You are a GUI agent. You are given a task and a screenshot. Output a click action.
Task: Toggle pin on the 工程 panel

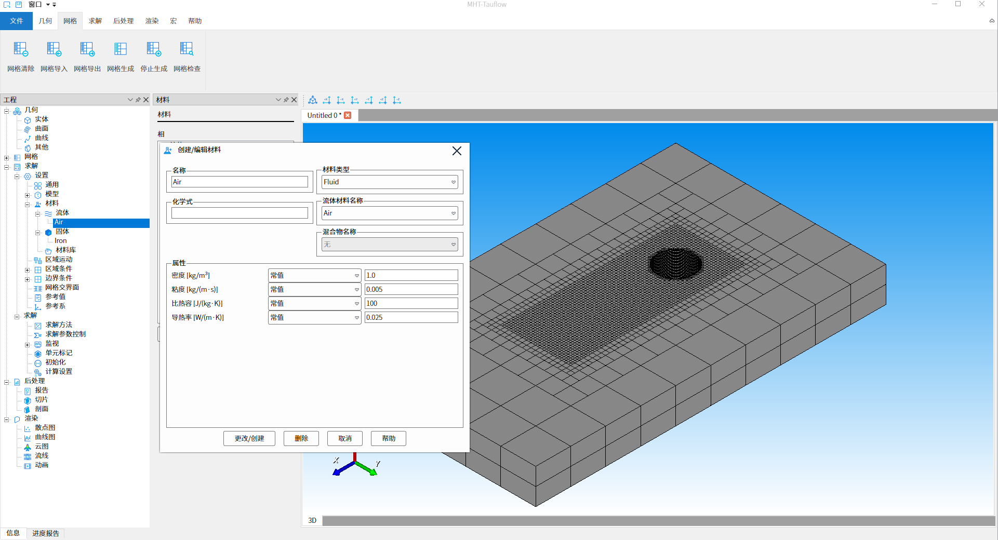click(138, 100)
